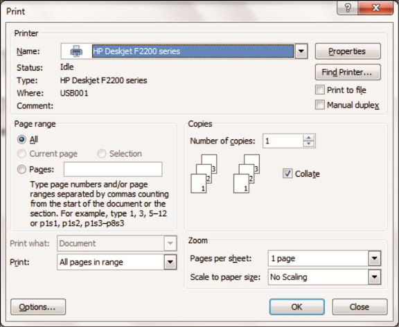Click the printer icon beside the Name field
The image size is (399, 327).
coord(76,51)
